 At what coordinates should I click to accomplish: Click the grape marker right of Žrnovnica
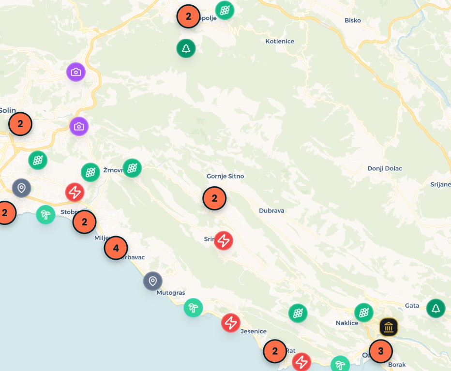[x=132, y=168]
